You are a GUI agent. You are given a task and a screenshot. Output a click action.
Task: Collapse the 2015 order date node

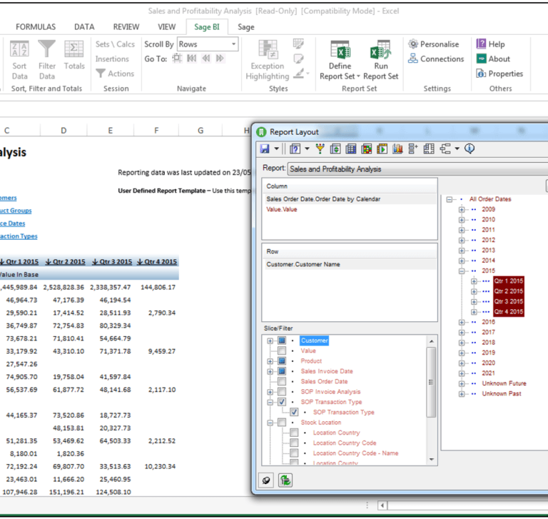click(462, 271)
